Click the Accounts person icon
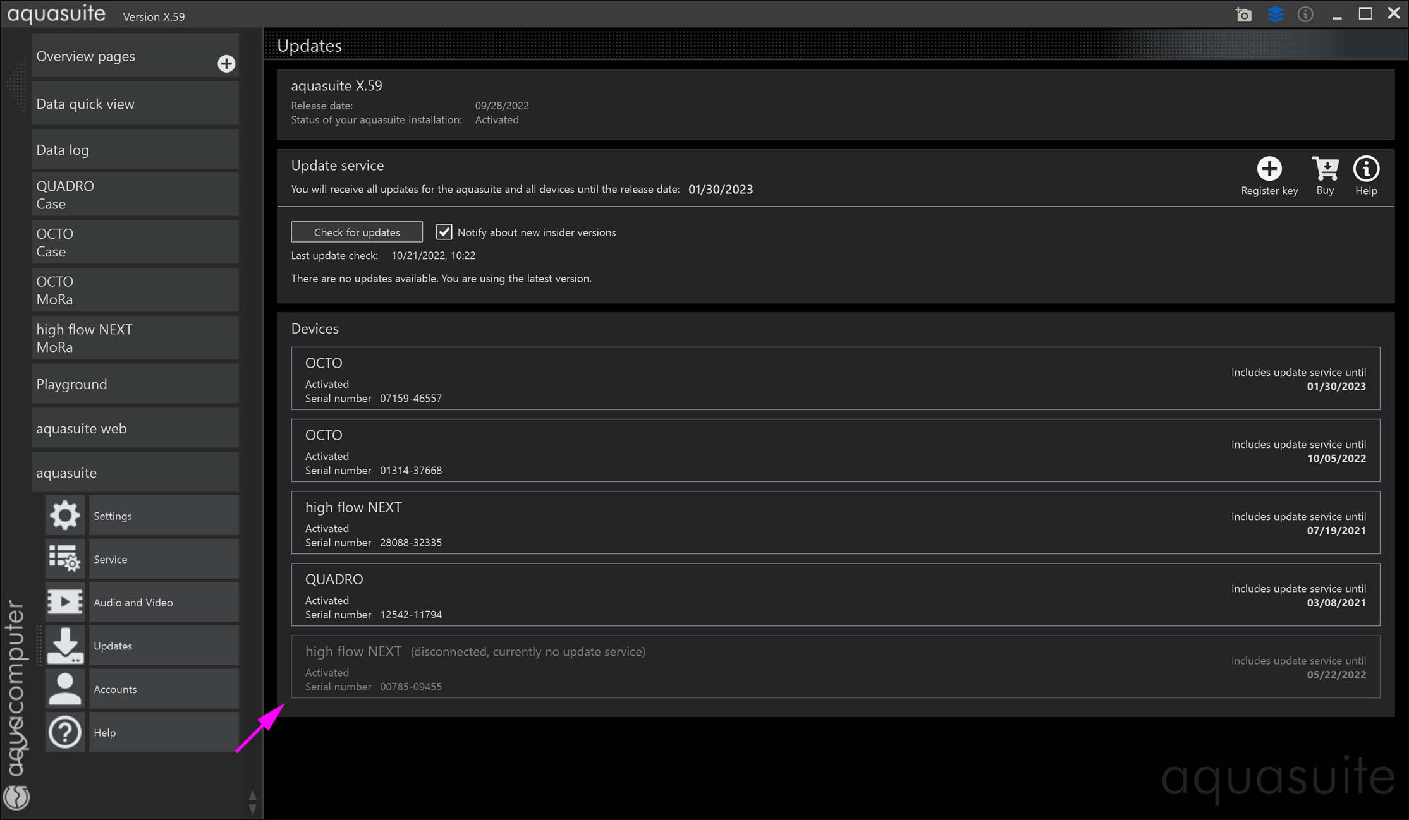1409x820 pixels. (x=64, y=689)
